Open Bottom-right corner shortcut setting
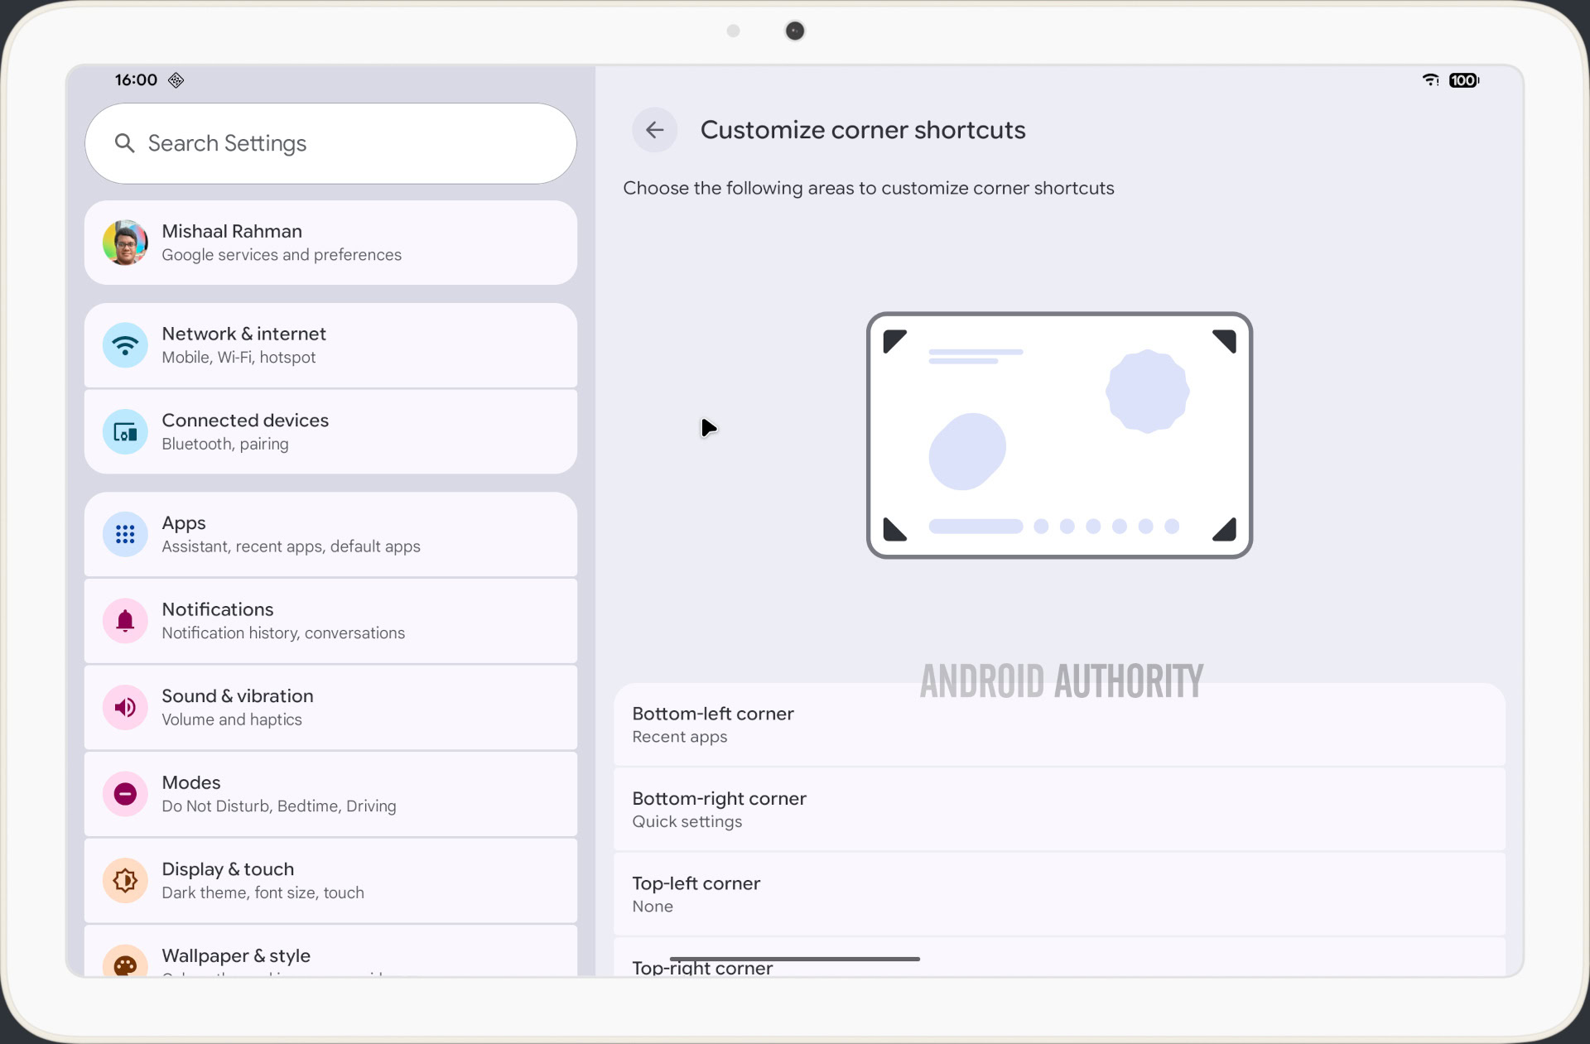Screen dimensions: 1590x1044 coord(1058,810)
